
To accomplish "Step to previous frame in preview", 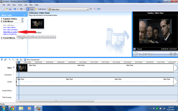I will tap(146, 54).
